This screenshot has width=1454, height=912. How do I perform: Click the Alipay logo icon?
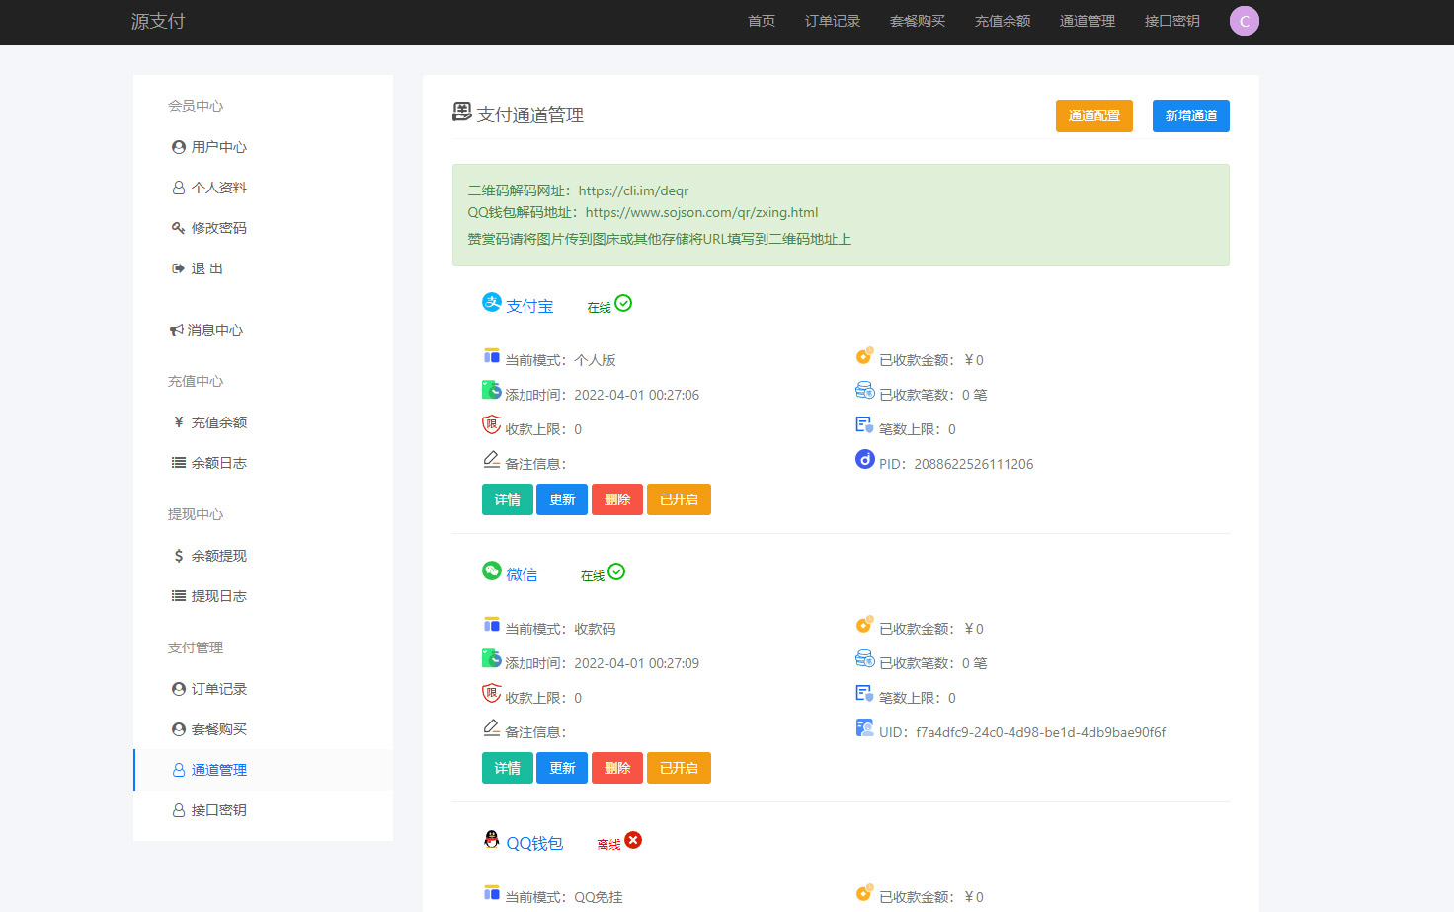click(491, 303)
